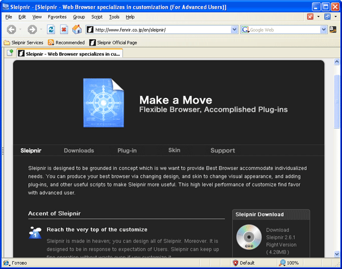Click the Default security label in status bar
Screen dimensions: 342x269
tap(247, 263)
